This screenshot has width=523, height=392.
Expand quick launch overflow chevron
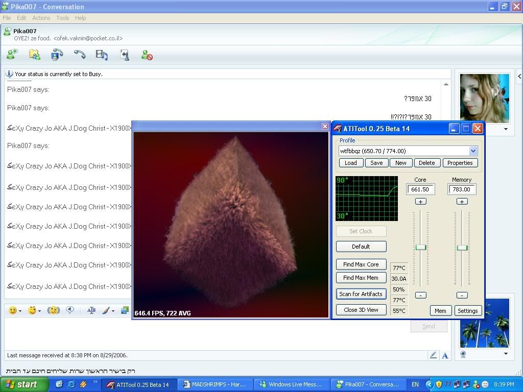pos(95,382)
